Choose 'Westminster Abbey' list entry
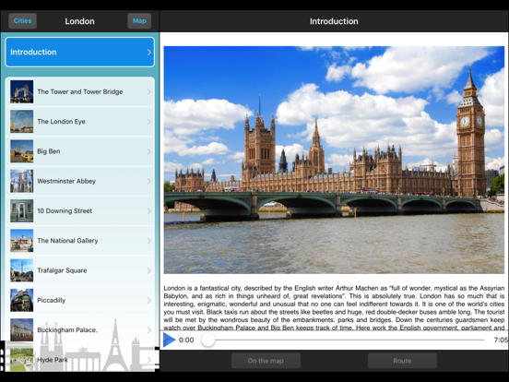Image resolution: width=509 pixels, height=382 pixels. click(80, 181)
